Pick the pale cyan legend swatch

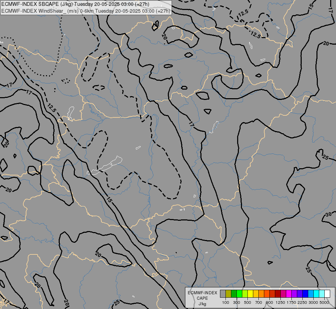tap(322, 294)
